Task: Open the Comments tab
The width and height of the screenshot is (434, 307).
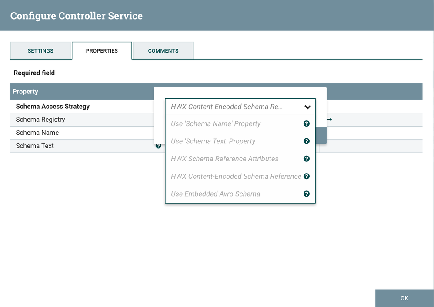Action: point(163,51)
